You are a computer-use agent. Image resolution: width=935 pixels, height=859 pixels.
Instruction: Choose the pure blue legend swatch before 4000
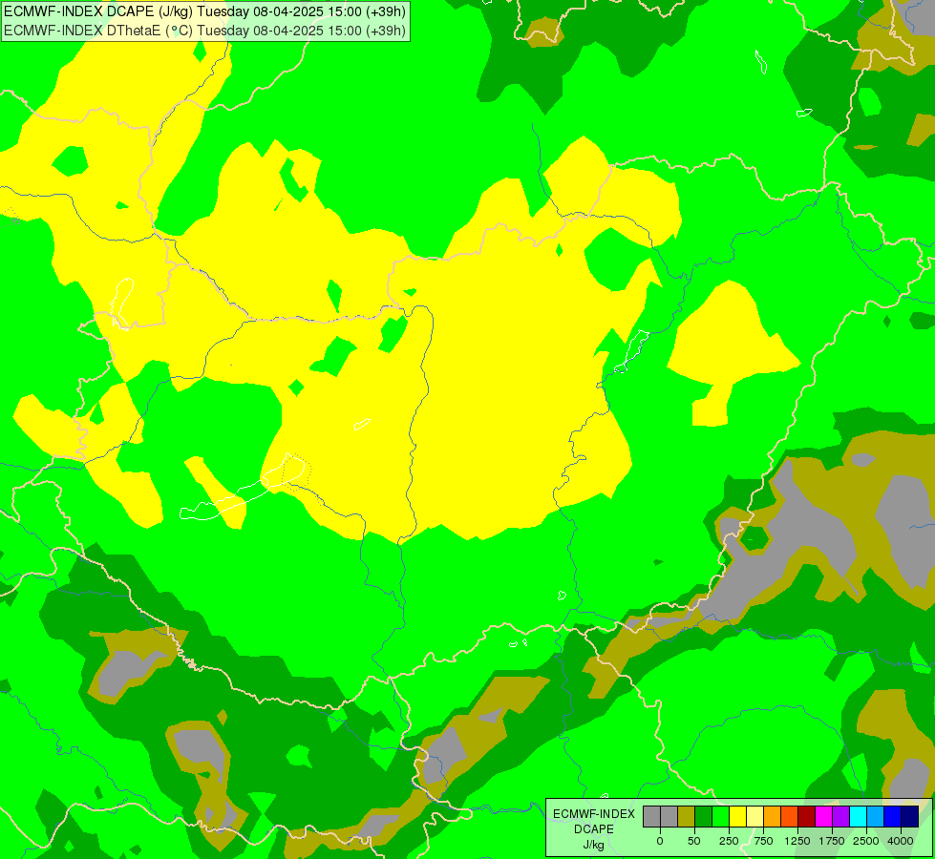(x=892, y=817)
